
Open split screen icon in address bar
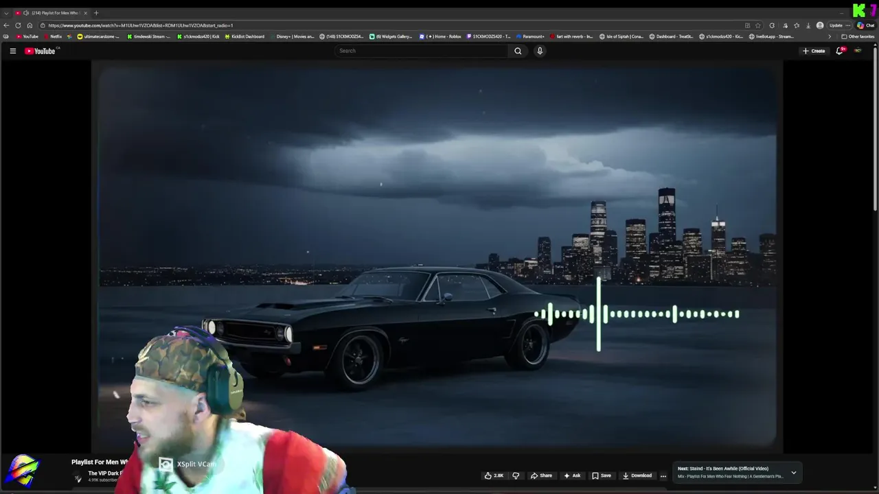tap(747, 25)
